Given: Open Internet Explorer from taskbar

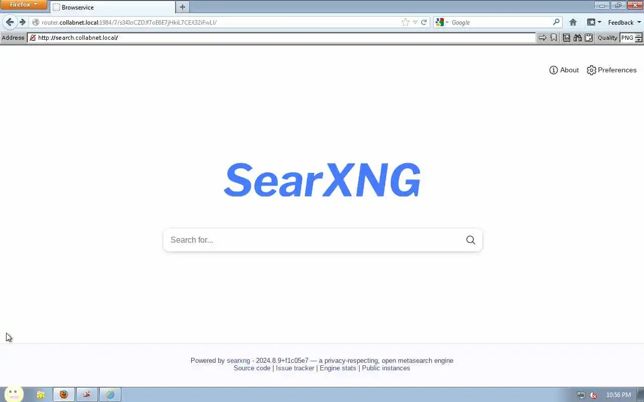Looking at the screenshot, I should click(x=110, y=395).
